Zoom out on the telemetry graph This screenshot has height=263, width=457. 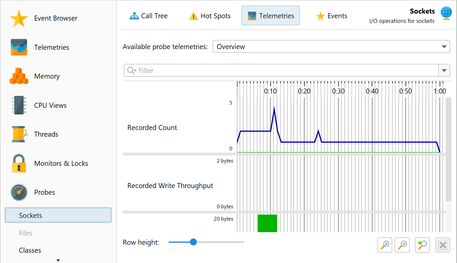pyautogui.click(x=402, y=245)
